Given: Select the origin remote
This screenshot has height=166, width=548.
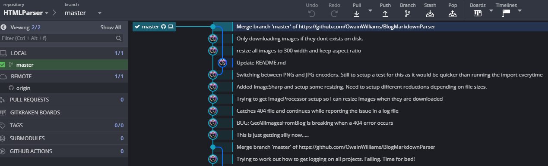Looking at the screenshot, I should coord(64,88).
